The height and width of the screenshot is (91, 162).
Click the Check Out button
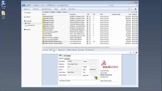coord(36,9)
